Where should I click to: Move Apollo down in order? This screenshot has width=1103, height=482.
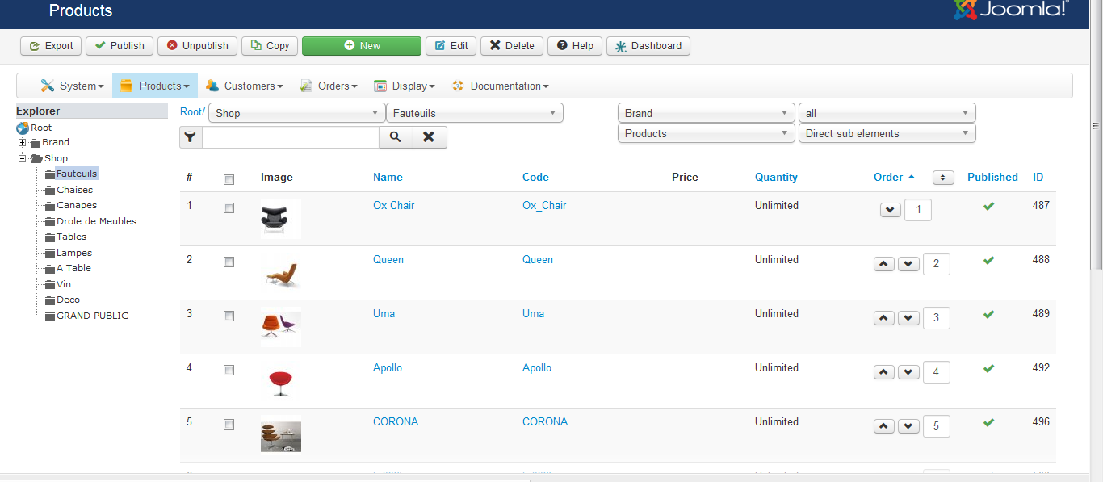pyautogui.click(x=909, y=372)
